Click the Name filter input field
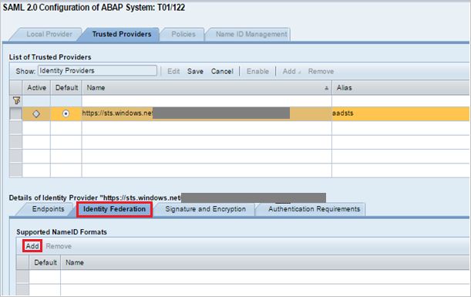Image resolution: width=471 pixels, height=297 pixels. click(207, 101)
